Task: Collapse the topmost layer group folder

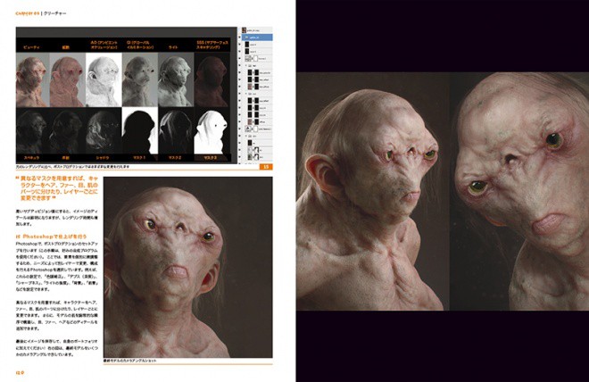Action: coord(246,65)
